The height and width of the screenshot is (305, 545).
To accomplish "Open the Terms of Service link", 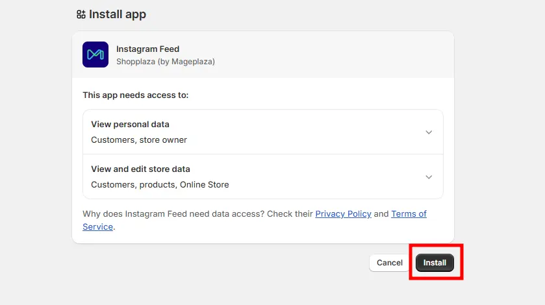I will point(409,213).
